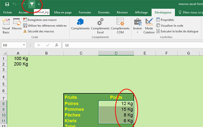Click cell containing 100 Kg
This screenshot has height=127, width=203.
tap(18, 59)
